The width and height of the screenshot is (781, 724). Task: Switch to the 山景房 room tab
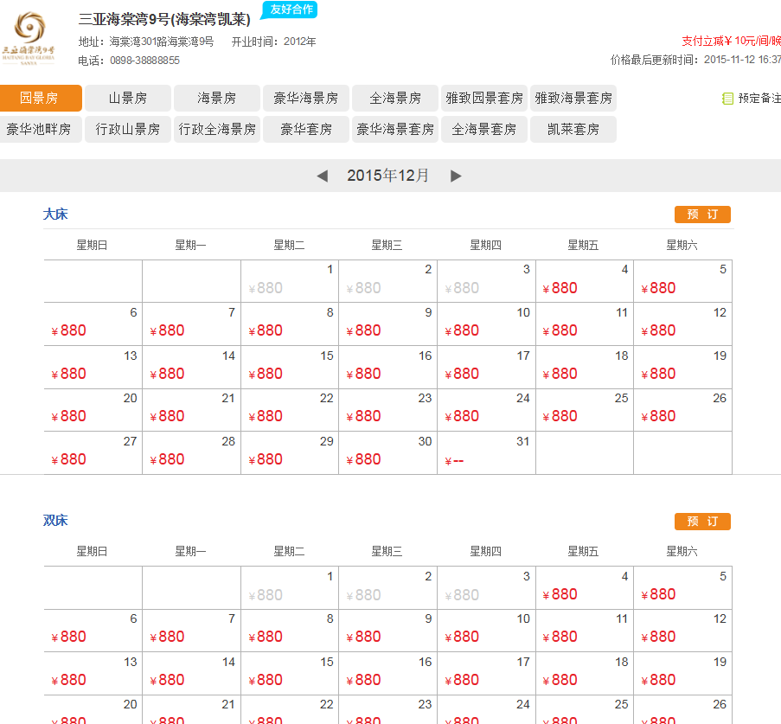[x=127, y=98]
